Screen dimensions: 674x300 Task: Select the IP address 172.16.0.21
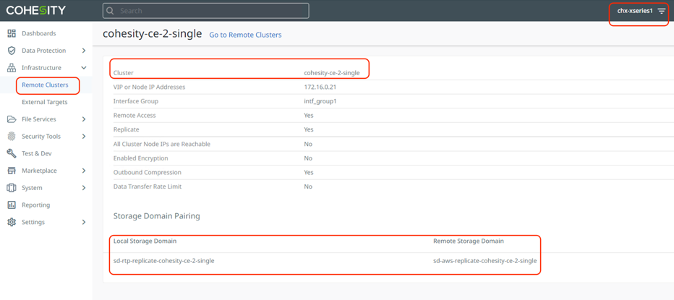point(319,87)
